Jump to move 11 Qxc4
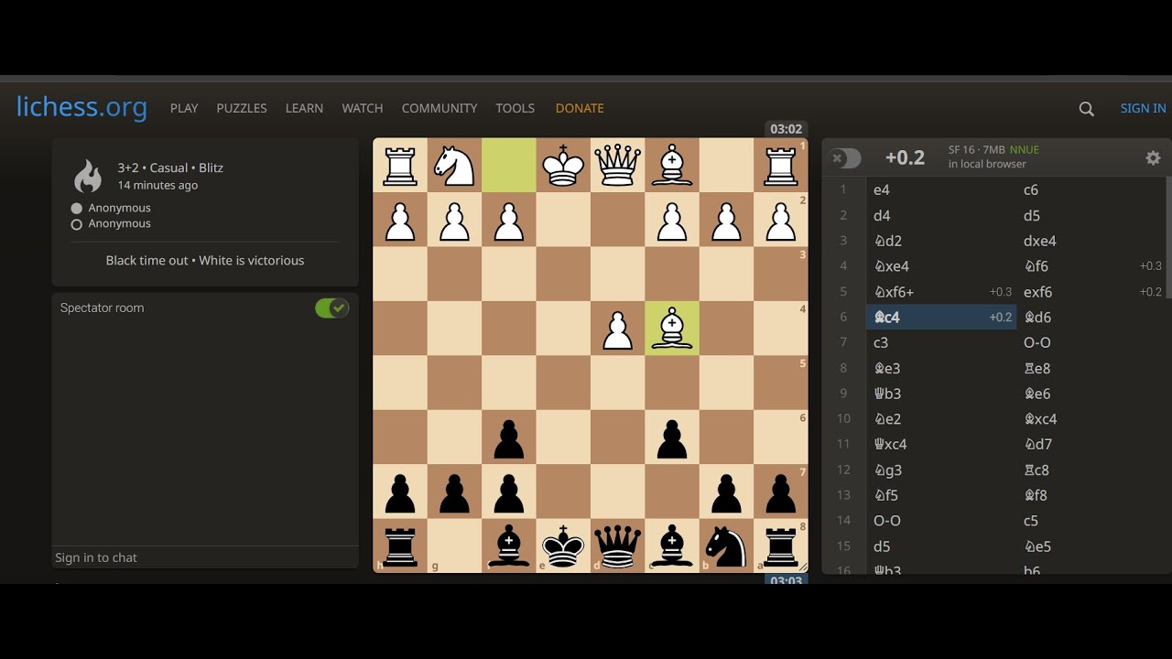Viewport: 1172px width, 659px height. point(941,445)
